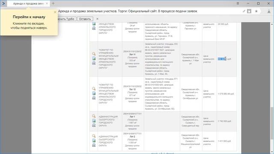Click the highlighted price in Лот 11 row

point(224,59)
